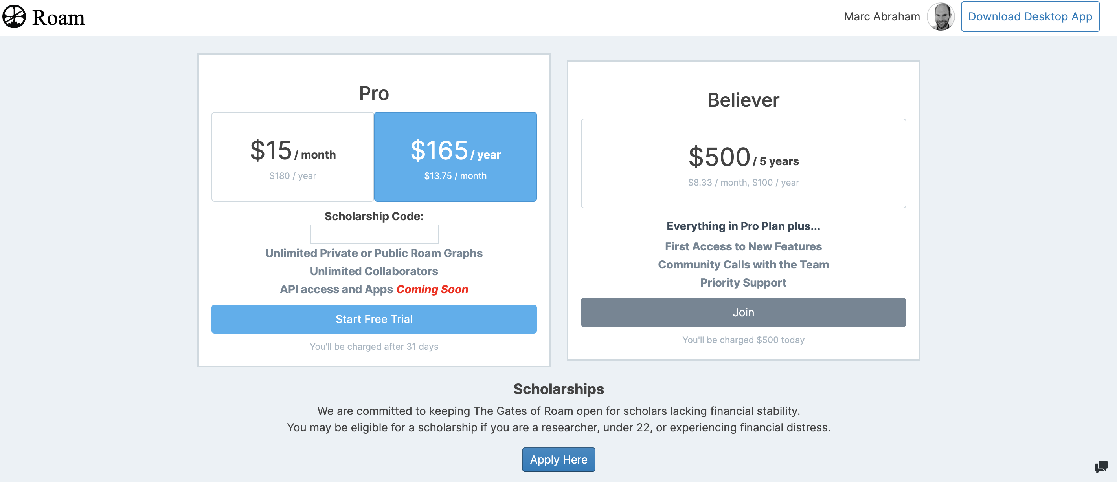Viewport: 1117px width, 482px height.
Task: Open the chat support bubble icon
Action: [1100, 466]
